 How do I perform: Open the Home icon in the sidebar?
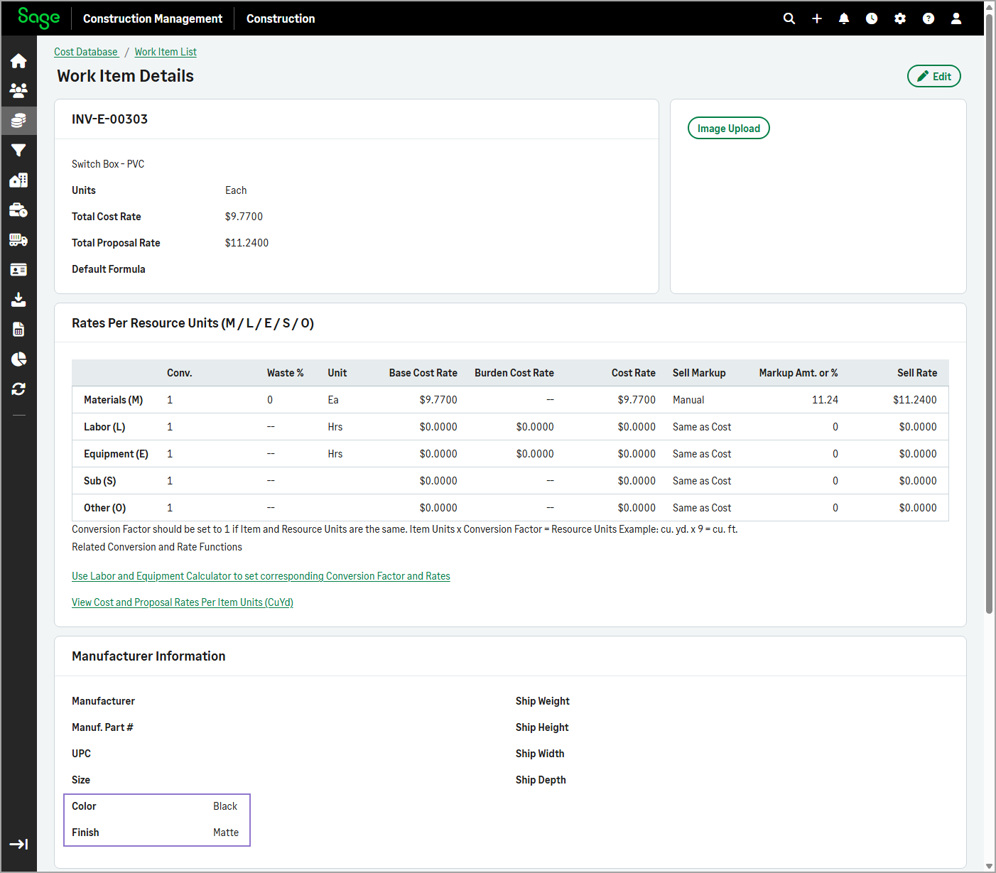pyautogui.click(x=18, y=61)
